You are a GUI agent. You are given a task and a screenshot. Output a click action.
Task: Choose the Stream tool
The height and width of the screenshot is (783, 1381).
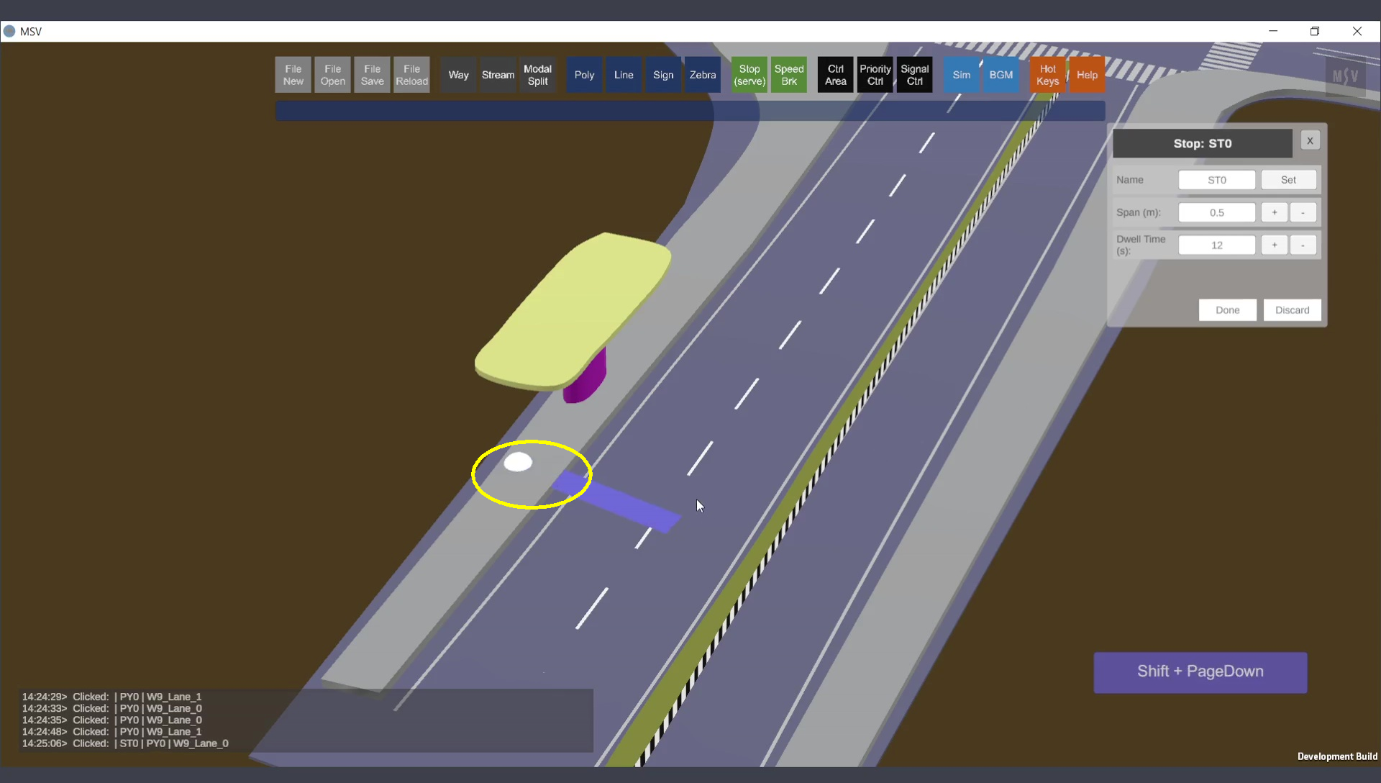pyautogui.click(x=498, y=75)
